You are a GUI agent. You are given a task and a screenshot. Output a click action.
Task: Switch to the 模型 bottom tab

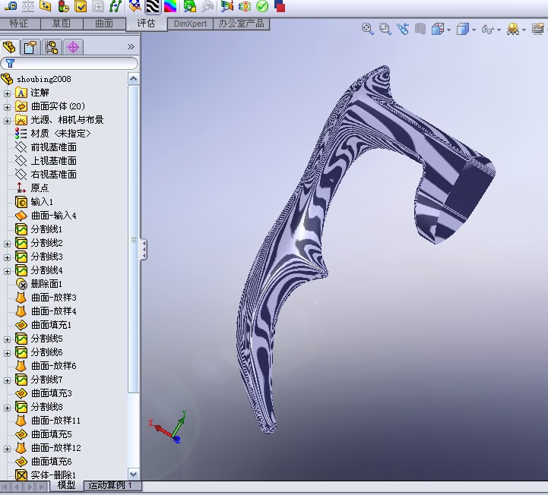pos(66,485)
